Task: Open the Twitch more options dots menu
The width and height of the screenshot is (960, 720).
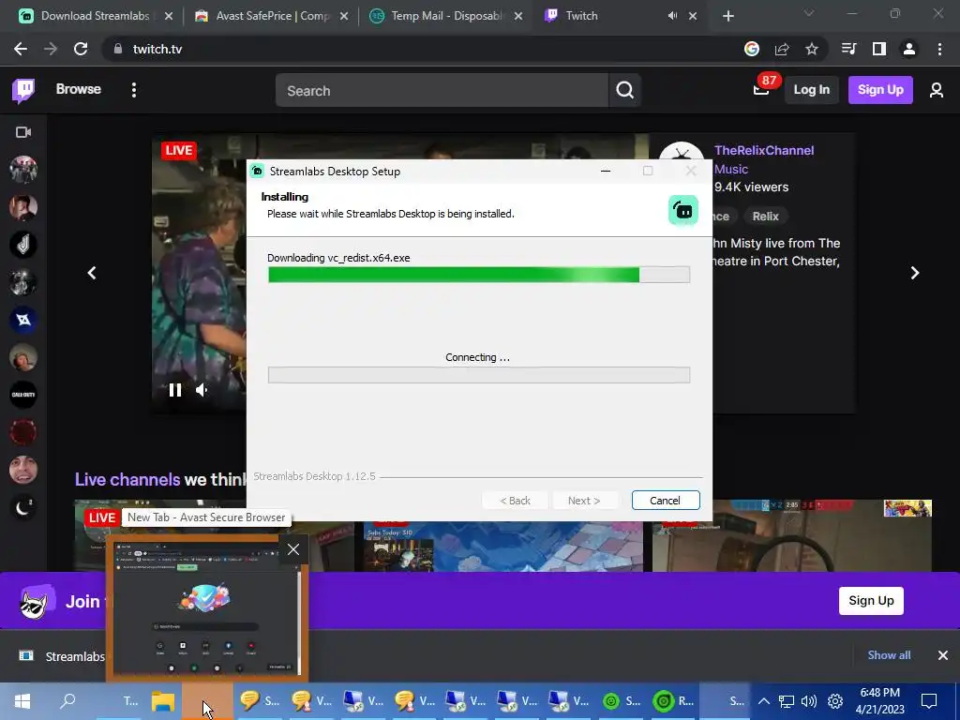Action: coord(133,90)
